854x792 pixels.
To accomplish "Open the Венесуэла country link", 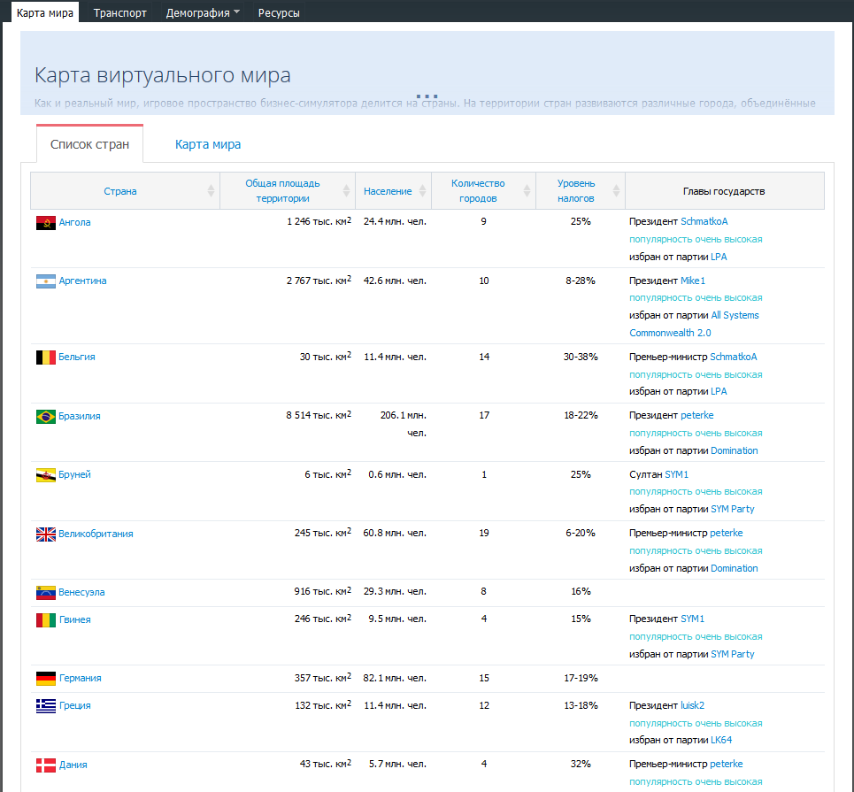I will [81, 592].
